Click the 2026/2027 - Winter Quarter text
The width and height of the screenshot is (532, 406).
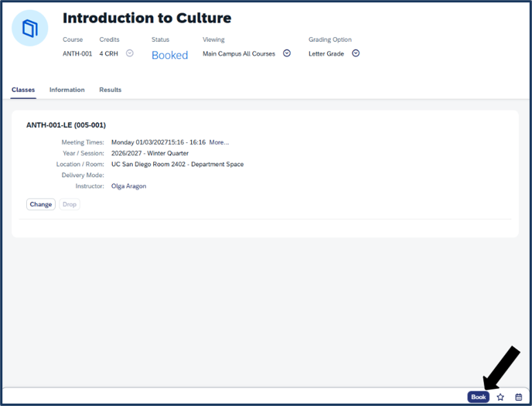point(150,153)
